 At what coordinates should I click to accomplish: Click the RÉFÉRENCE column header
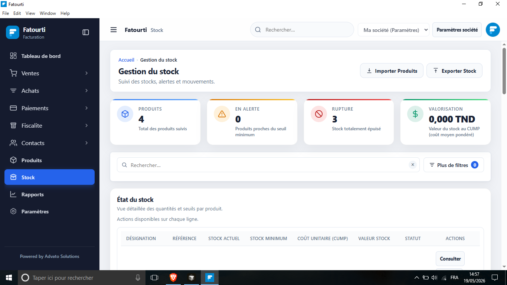pyautogui.click(x=184, y=238)
